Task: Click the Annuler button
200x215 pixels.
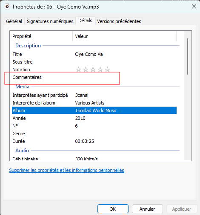Action: point(147,209)
